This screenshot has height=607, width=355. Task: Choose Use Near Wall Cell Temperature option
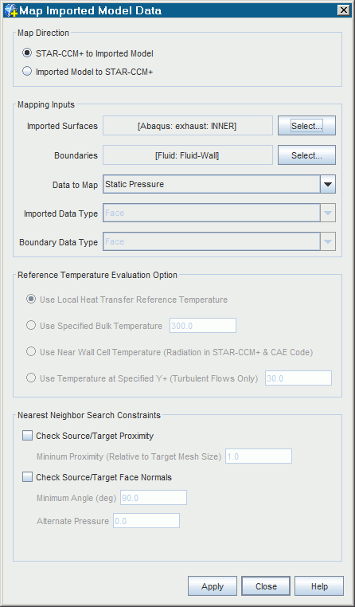tap(30, 352)
